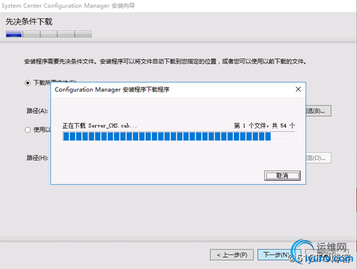Click the download dialog title bar

[173, 89]
